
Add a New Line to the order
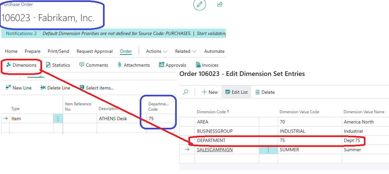(19, 87)
